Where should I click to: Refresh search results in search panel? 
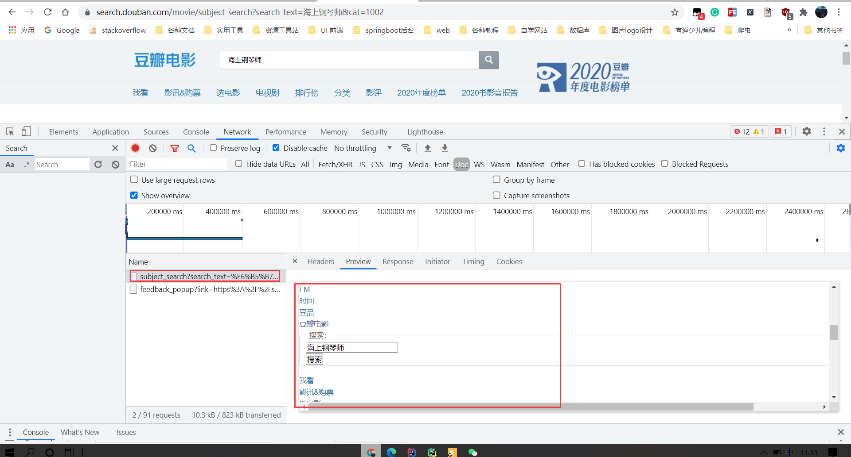click(x=98, y=165)
